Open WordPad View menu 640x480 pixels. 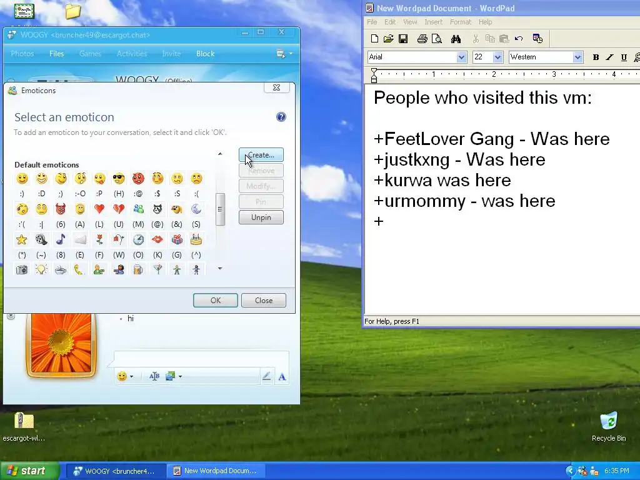pyautogui.click(x=410, y=22)
